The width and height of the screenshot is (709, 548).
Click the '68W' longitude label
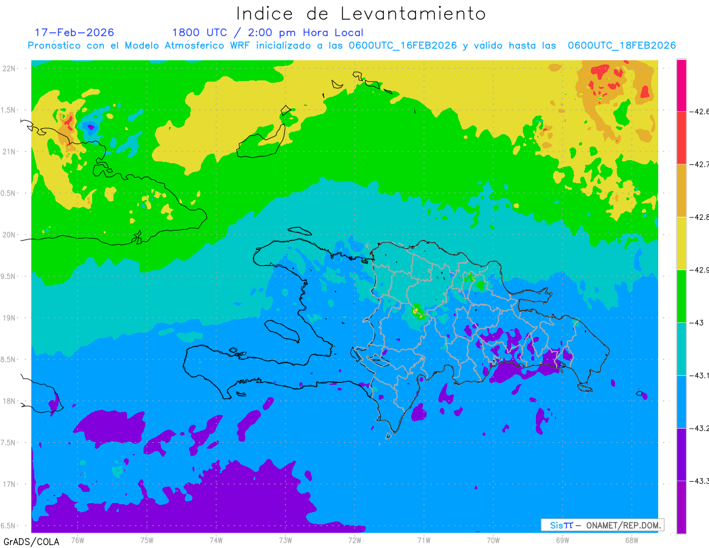pyautogui.click(x=632, y=540)
